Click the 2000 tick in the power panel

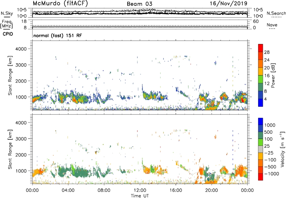(x=21, y=81)
